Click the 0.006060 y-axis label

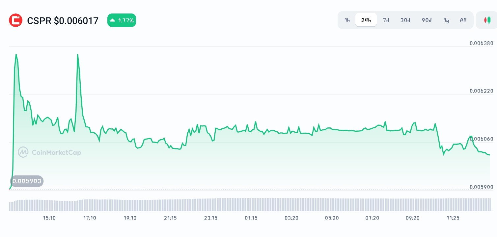pos(482,139)
